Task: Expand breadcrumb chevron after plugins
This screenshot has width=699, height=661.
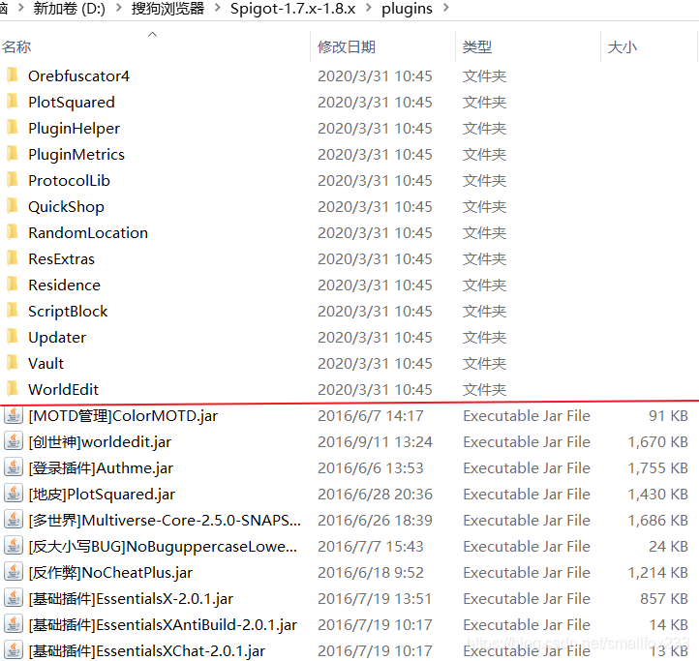Action: 445,8
